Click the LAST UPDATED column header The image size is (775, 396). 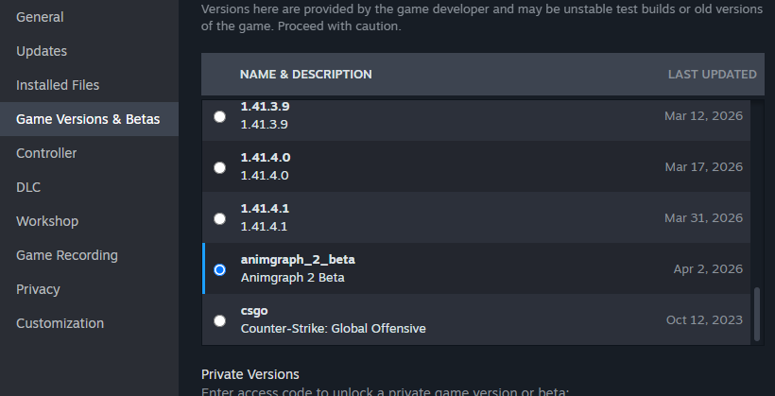click(x=712, y=74)
